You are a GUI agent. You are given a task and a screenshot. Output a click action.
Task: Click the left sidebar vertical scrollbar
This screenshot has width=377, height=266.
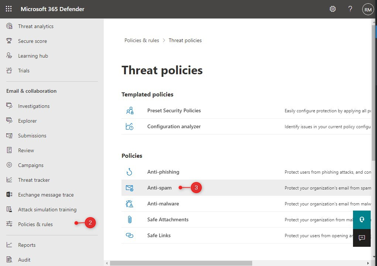102,140
